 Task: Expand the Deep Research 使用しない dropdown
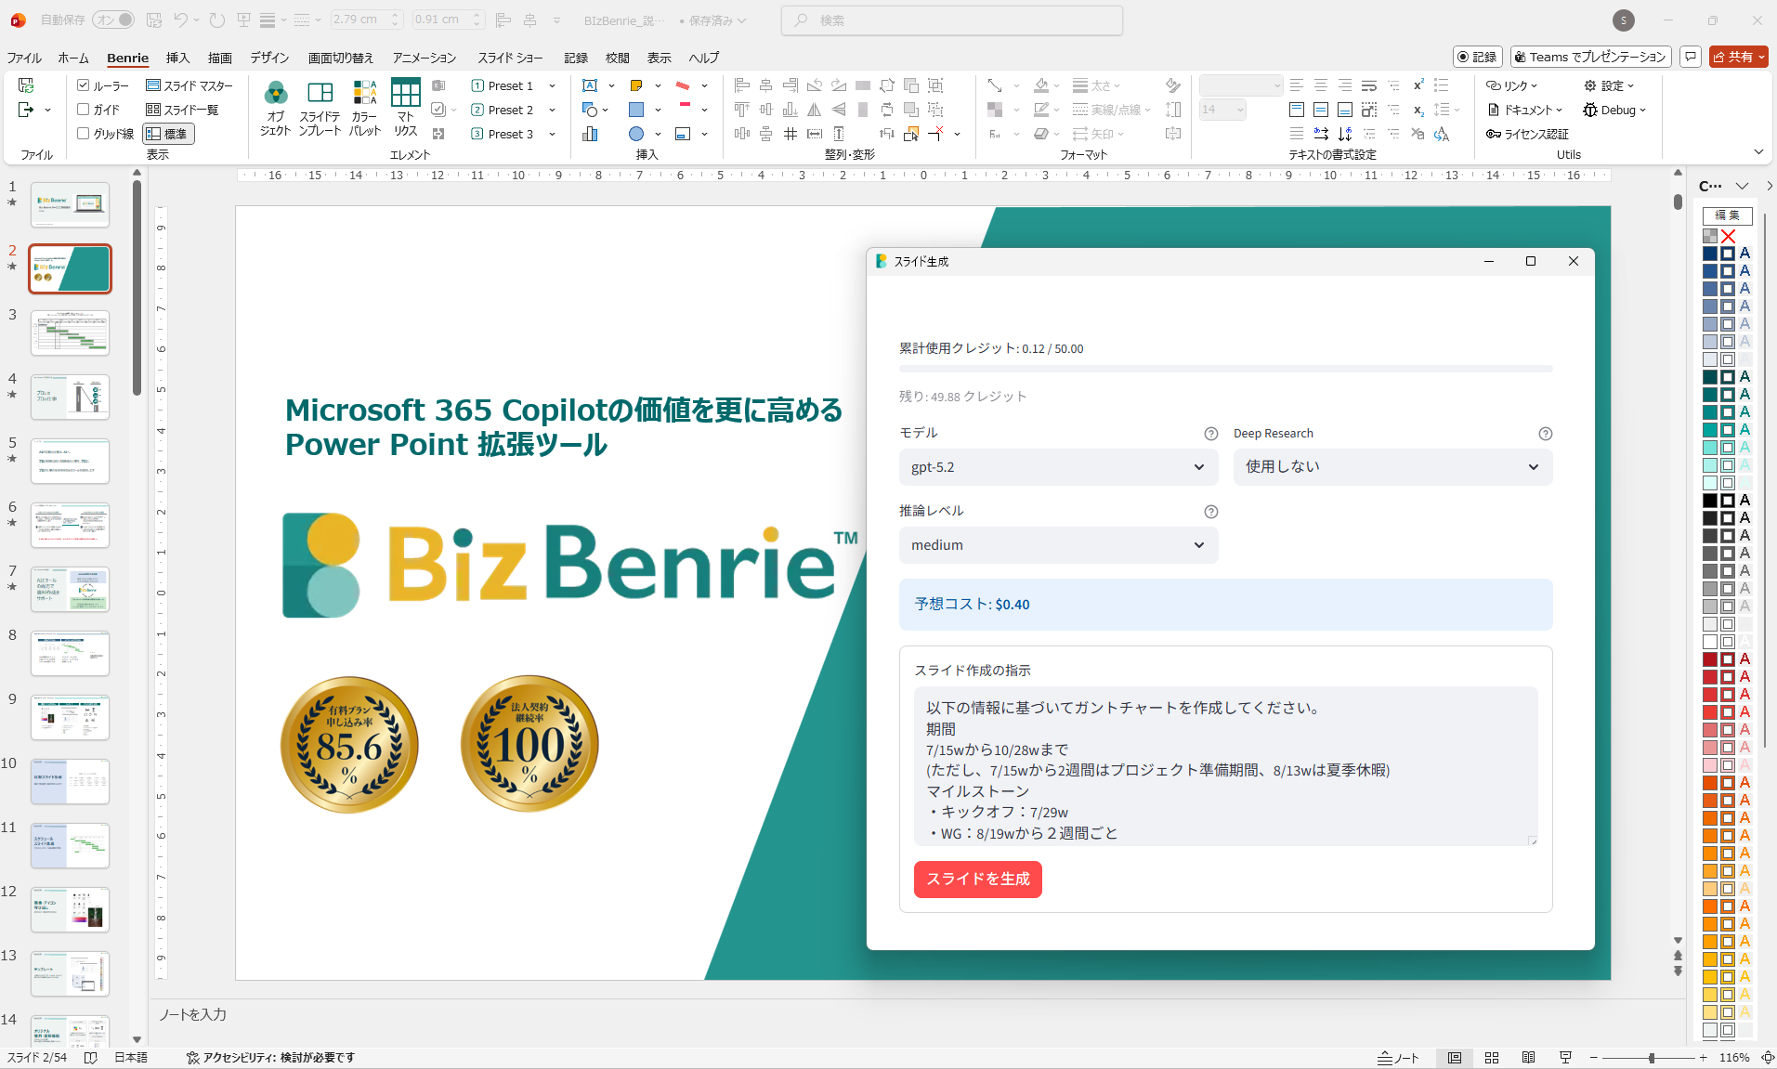pos(1392,467)
